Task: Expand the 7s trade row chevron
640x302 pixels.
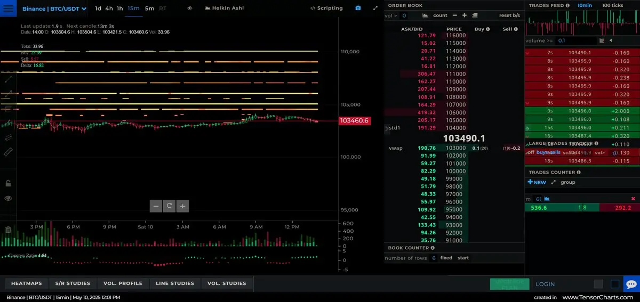Action: tap(528, 53)
